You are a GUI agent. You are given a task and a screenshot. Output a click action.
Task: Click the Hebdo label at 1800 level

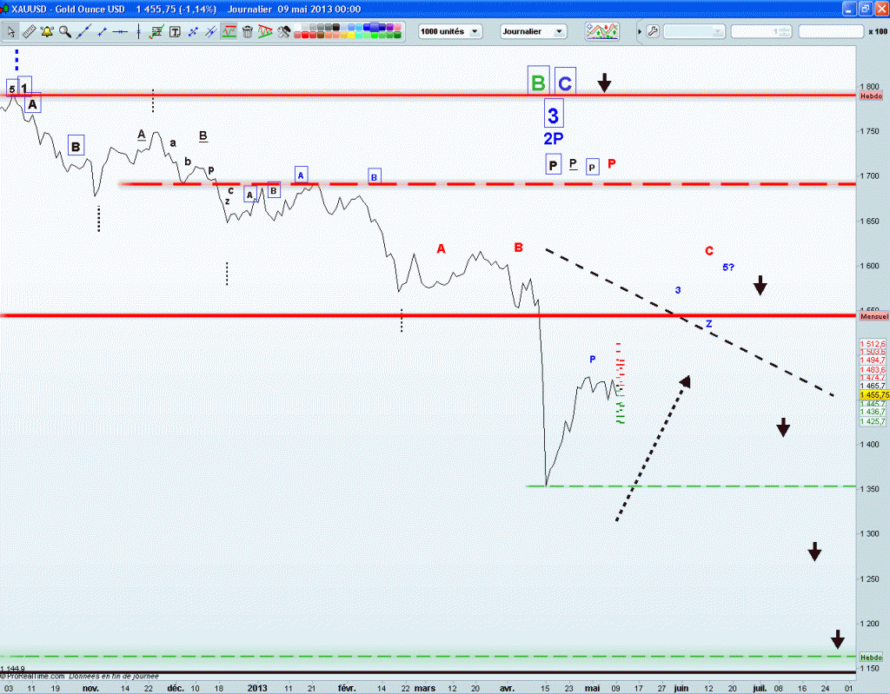870,96
